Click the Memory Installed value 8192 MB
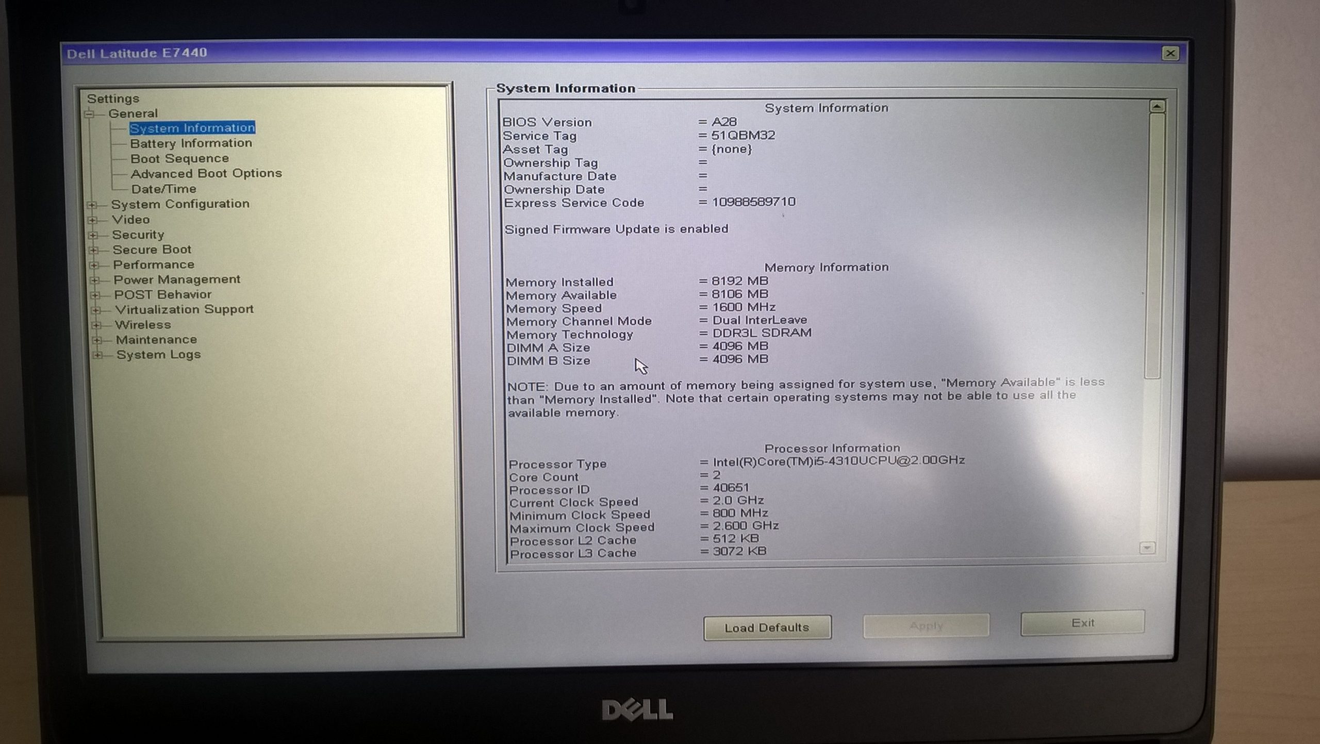Screen dimensions: 1320x744 (740, 281)
